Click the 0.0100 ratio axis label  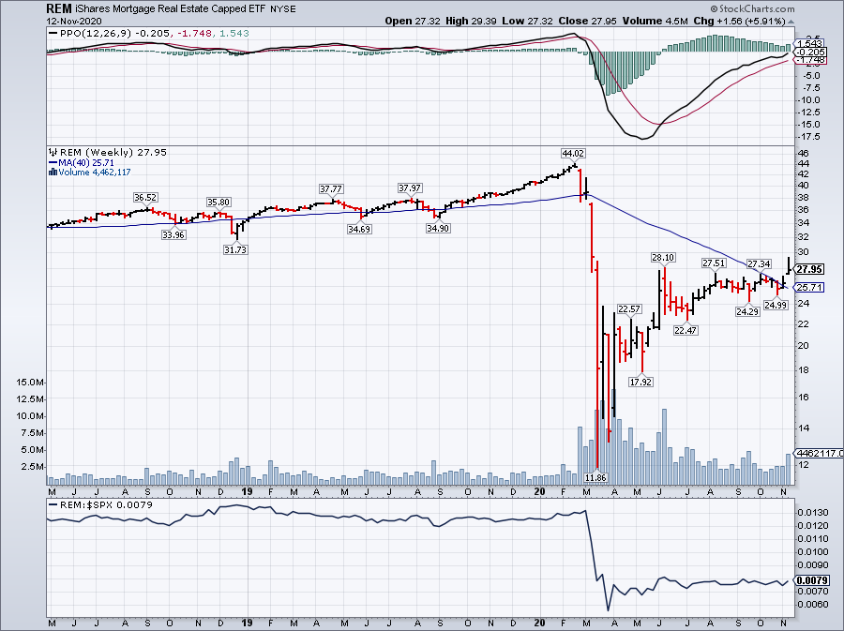click(812, 552)
